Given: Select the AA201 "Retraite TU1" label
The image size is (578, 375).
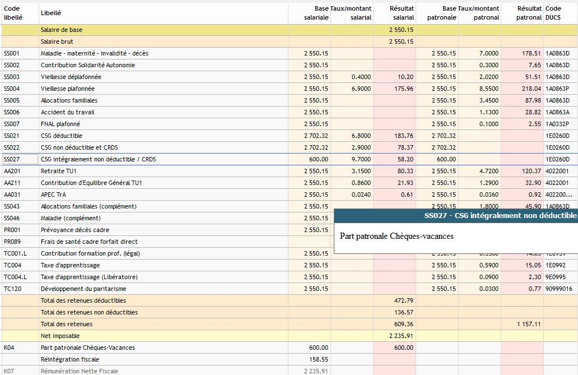Looking at the screenshot, I should coord(59,171).
